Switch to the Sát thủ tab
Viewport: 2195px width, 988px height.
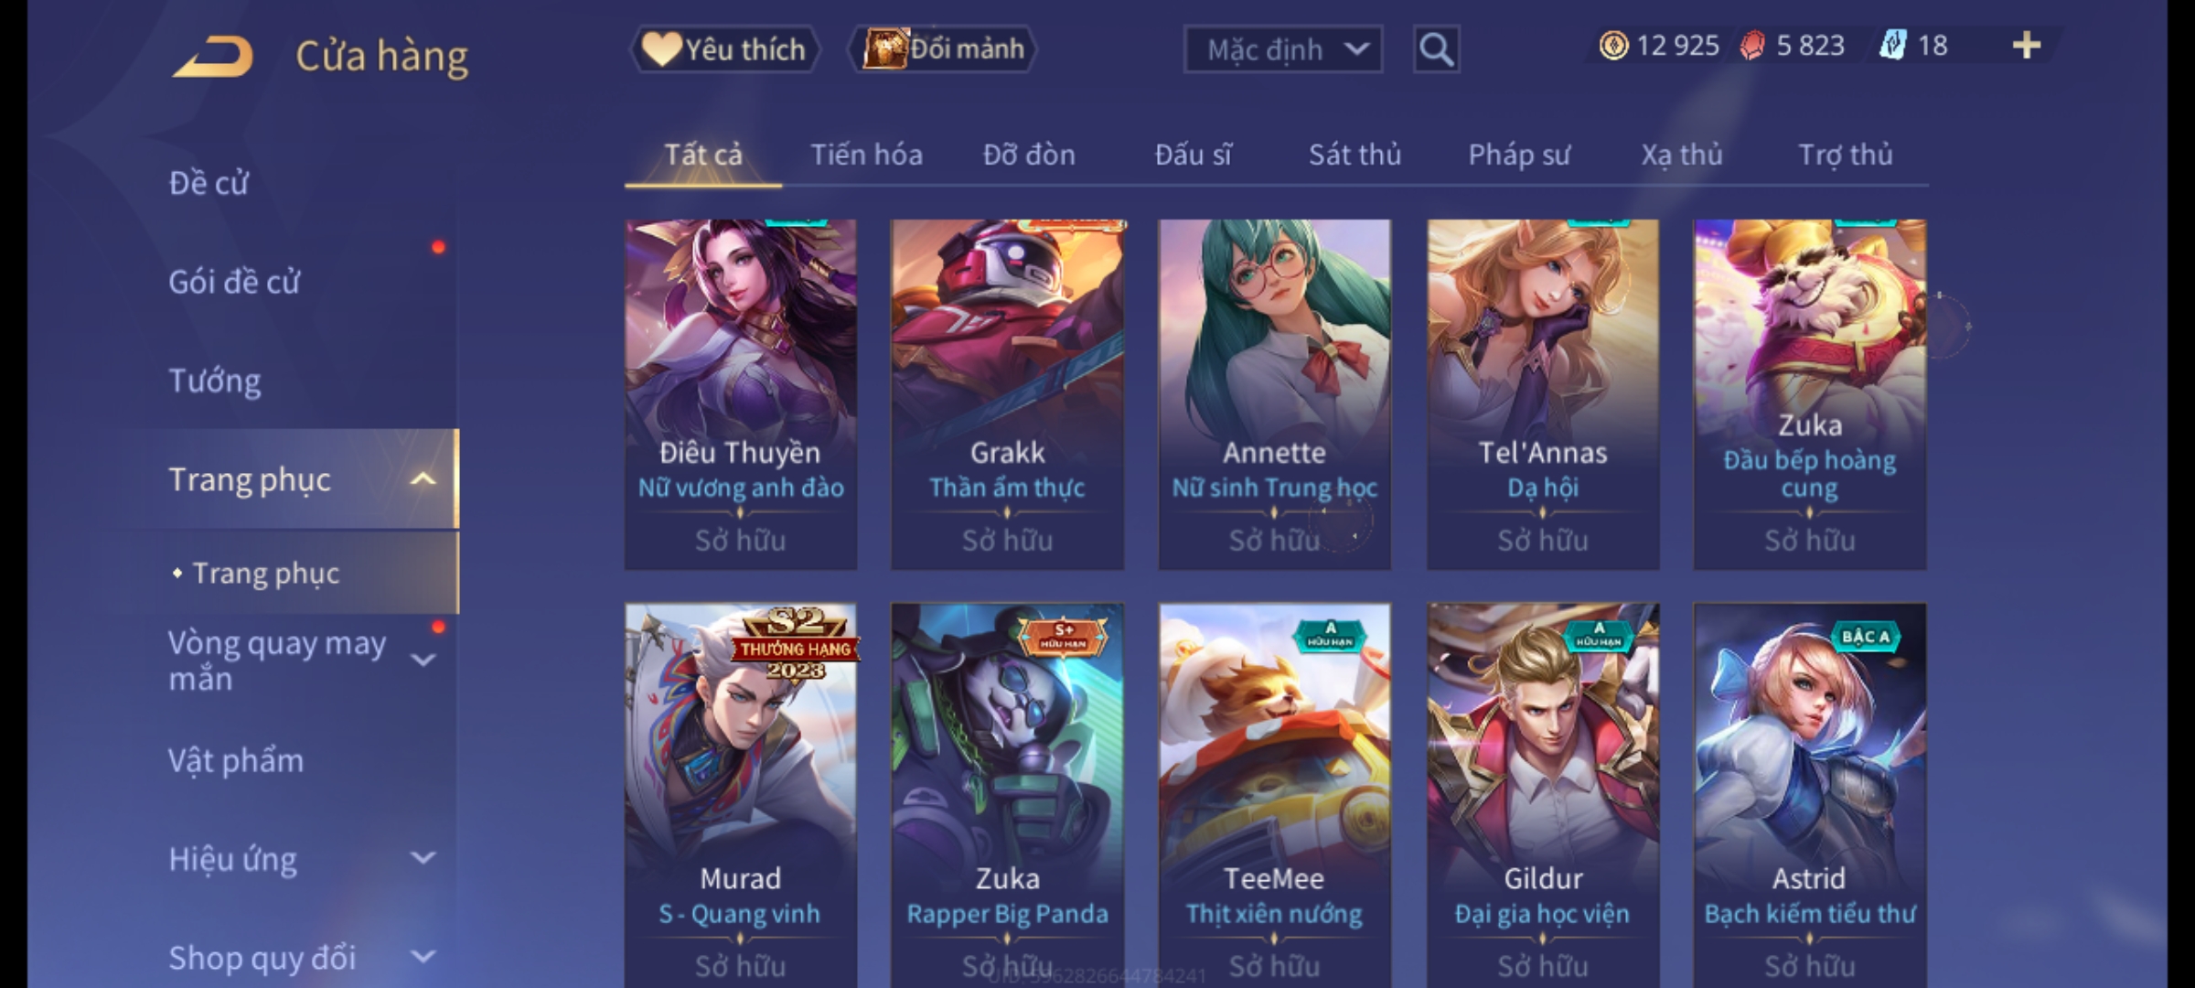(1354, 156)
